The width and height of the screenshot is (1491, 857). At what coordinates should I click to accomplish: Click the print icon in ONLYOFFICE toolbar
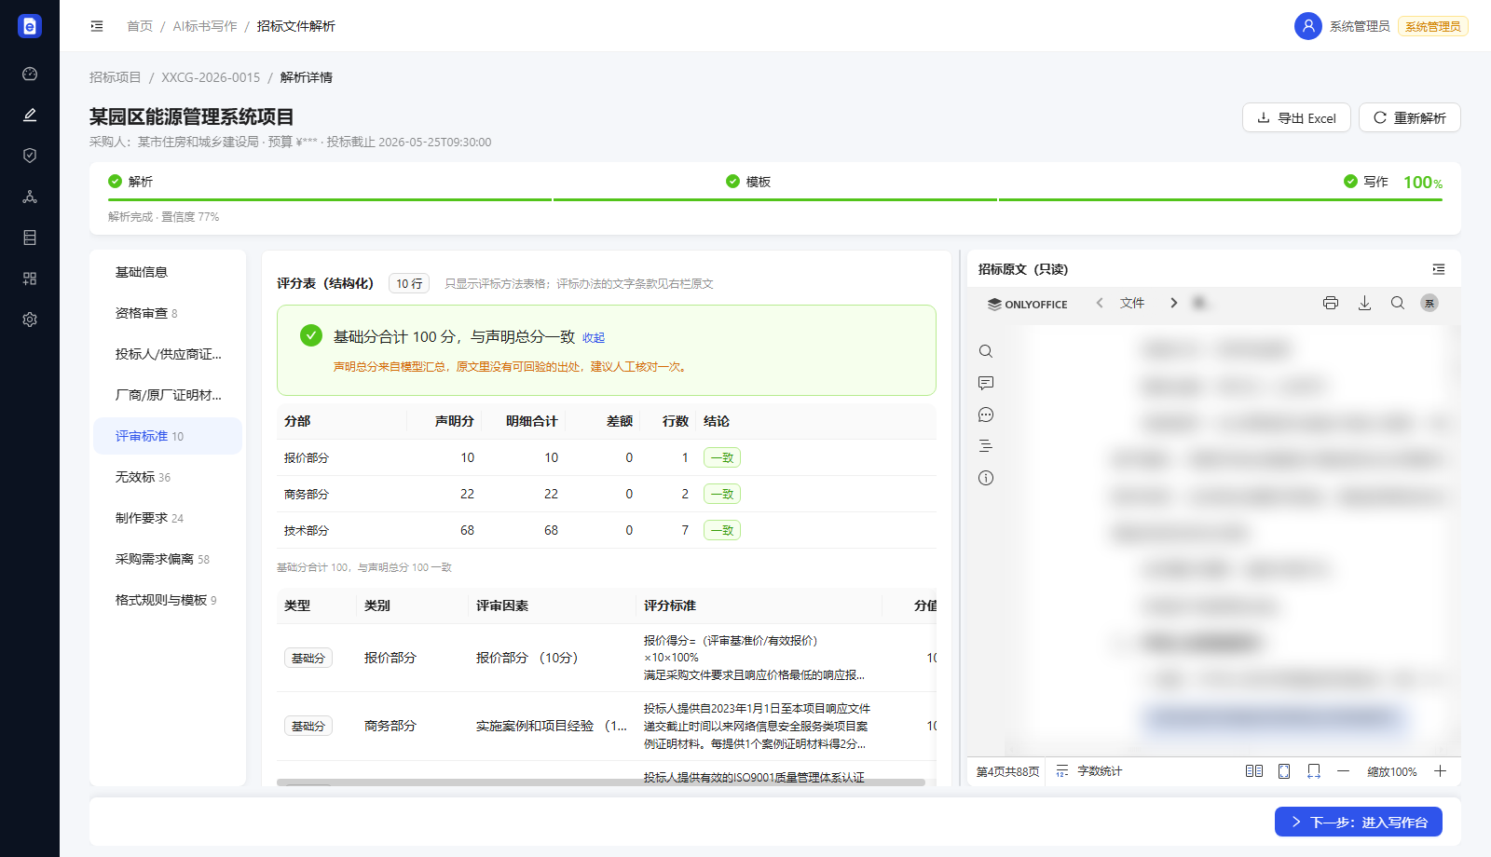click(1331, 303)
